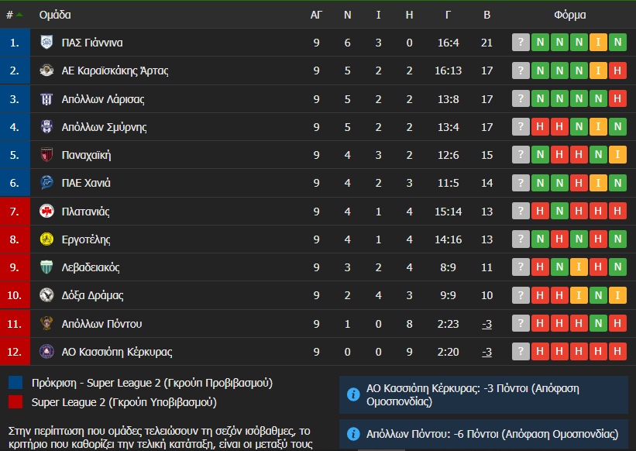Click the ΑΕ Καραϊσκάκης Άρτας team logo
This screenshot has width=636, height=451.
pos(46,71)
